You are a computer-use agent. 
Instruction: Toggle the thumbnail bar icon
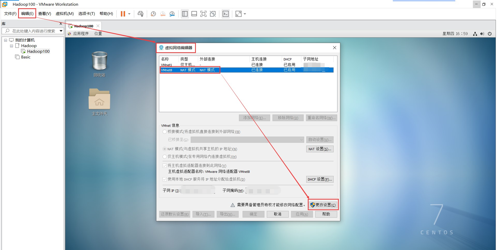click(194, 14)
